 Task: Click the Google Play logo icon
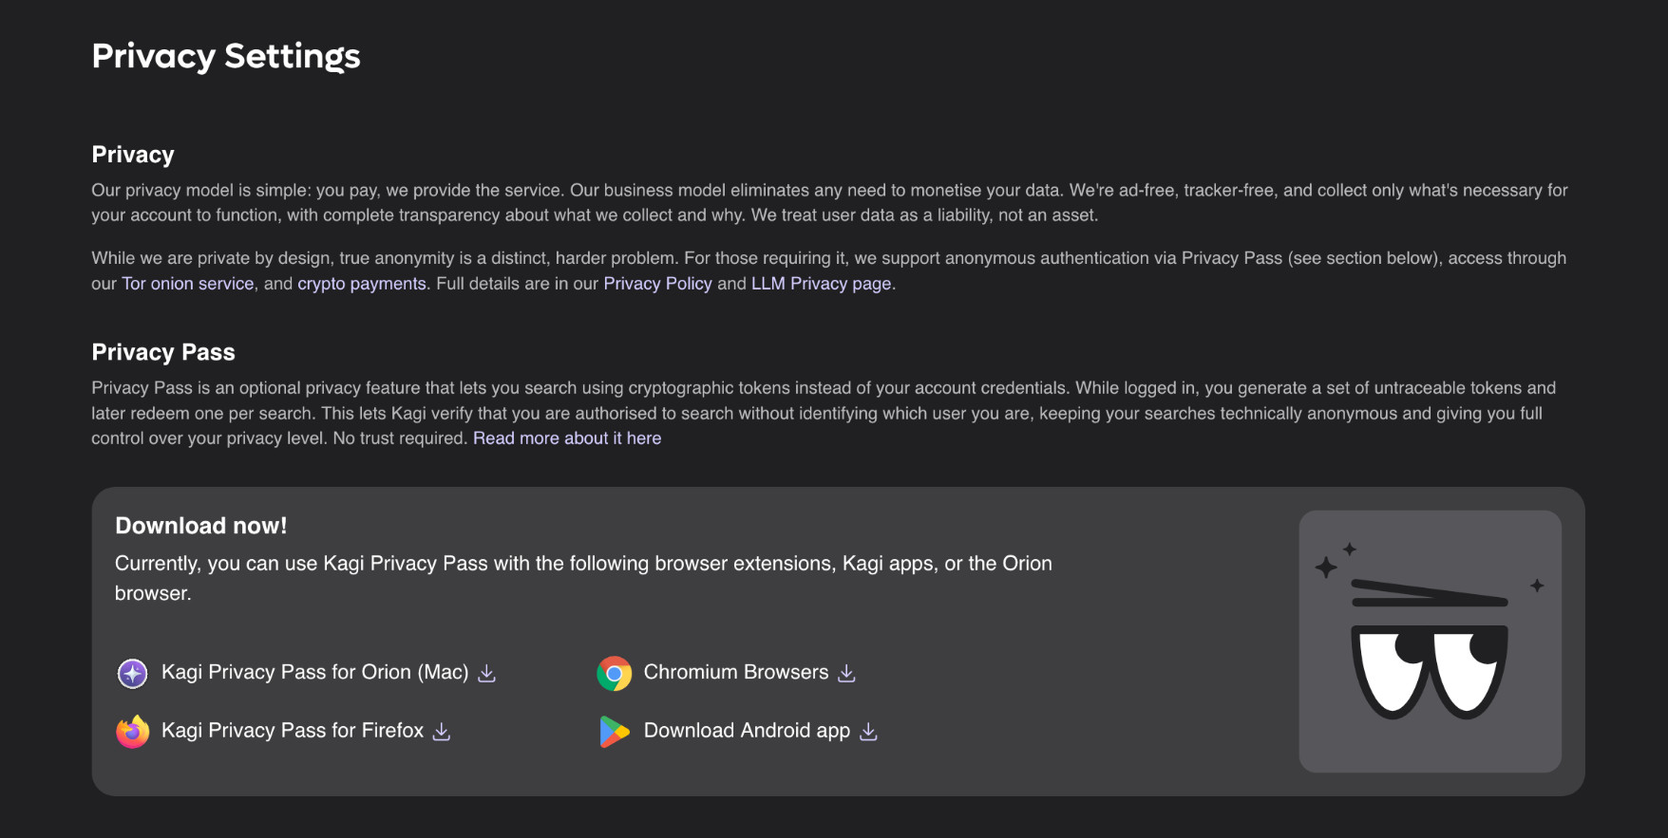(615, 732)
